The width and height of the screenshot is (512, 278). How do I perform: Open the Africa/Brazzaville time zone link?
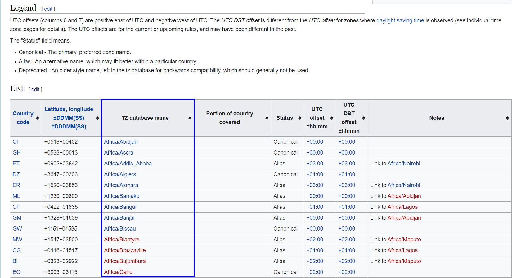click(x=125, y=250)
